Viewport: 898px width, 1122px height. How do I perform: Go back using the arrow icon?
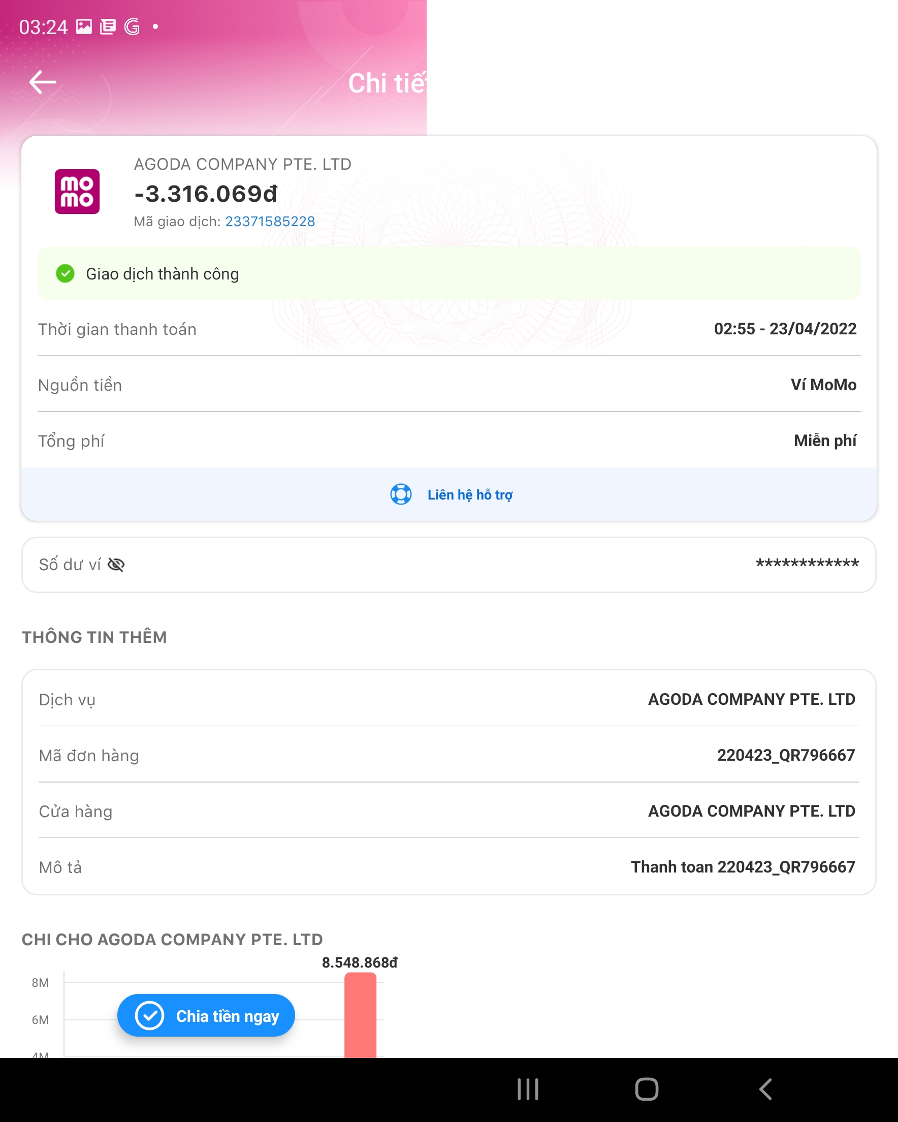click(43, 82)
